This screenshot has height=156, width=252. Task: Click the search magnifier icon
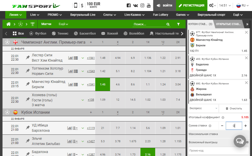(x=168, y=24)
